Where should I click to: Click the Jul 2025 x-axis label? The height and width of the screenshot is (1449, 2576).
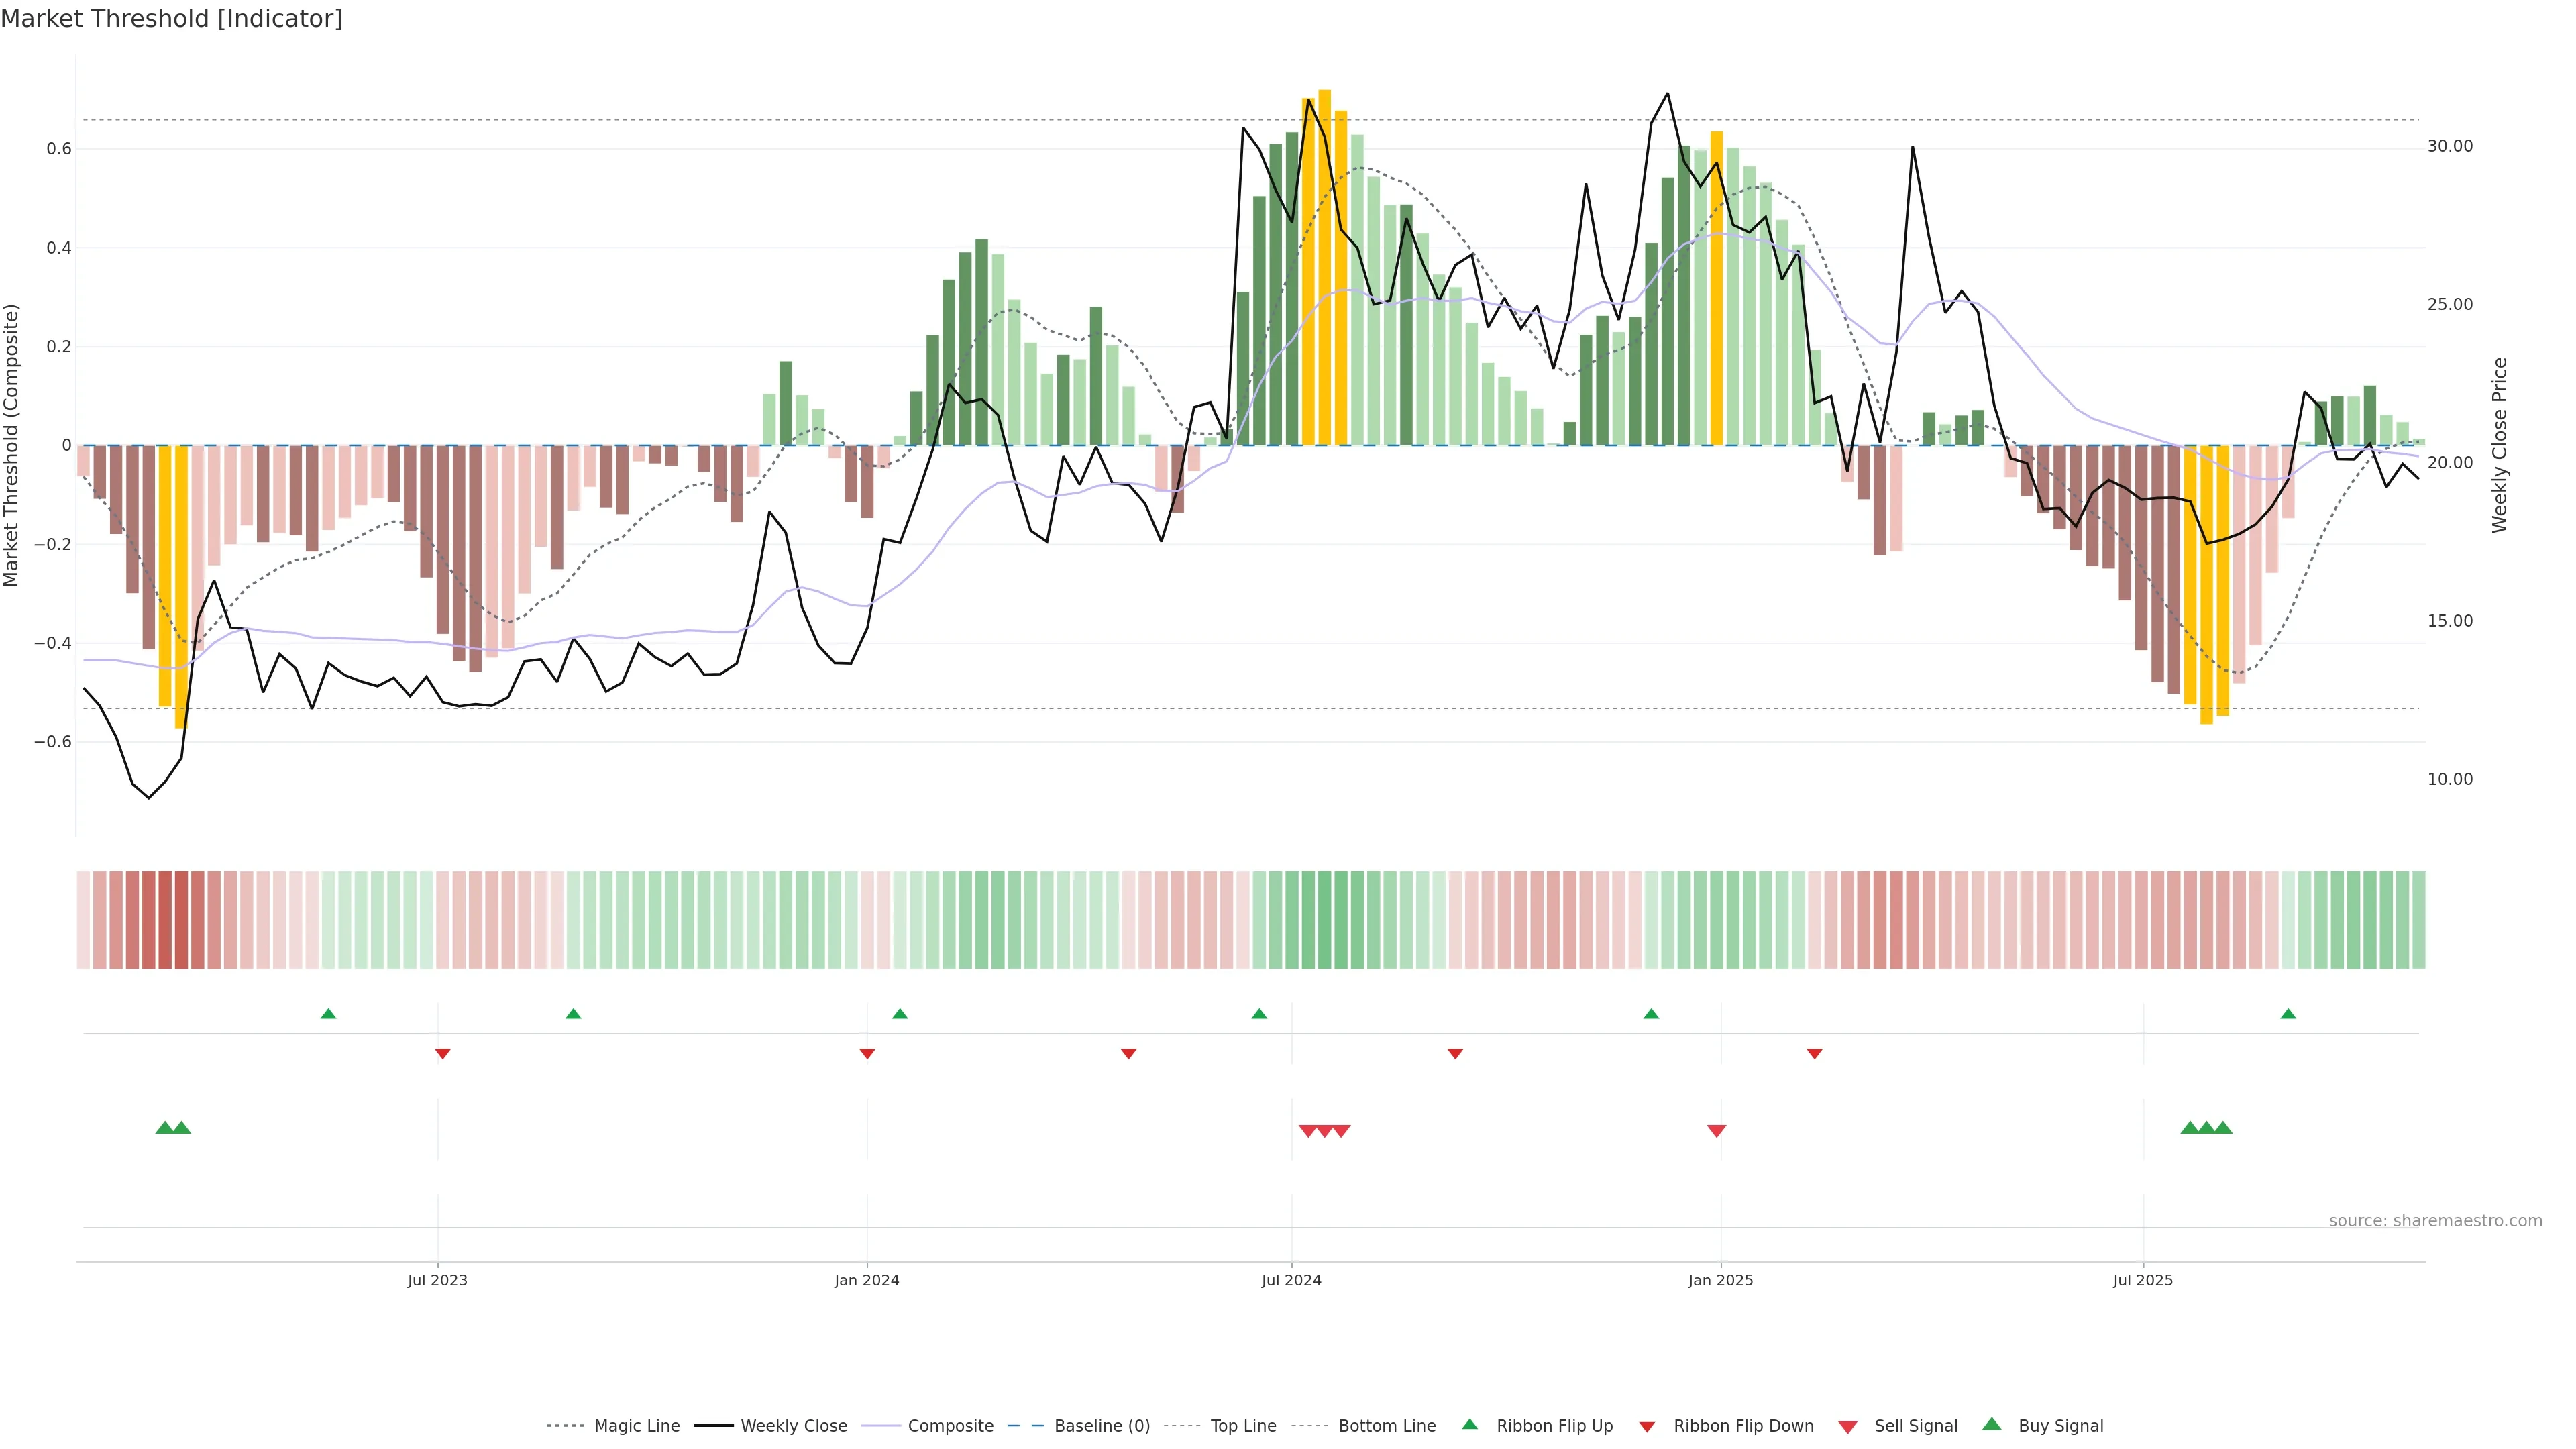[2142, 1280]
